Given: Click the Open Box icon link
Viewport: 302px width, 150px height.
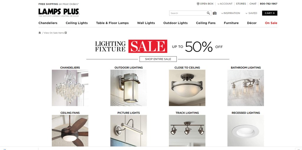Looking at the screenshot, I should click(x=205, y=4).
